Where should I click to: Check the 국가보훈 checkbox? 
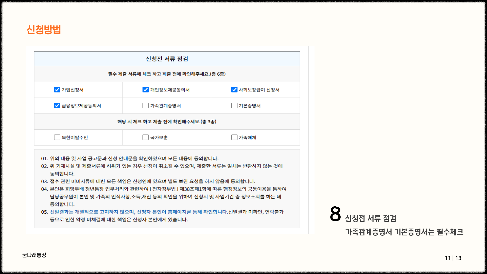point(146,137)
